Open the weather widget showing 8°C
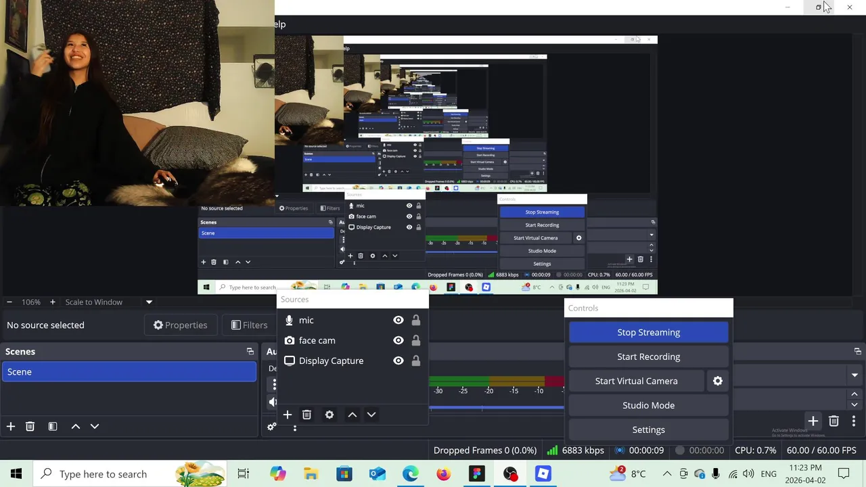 pyautogui.click(x=628, y=473)
